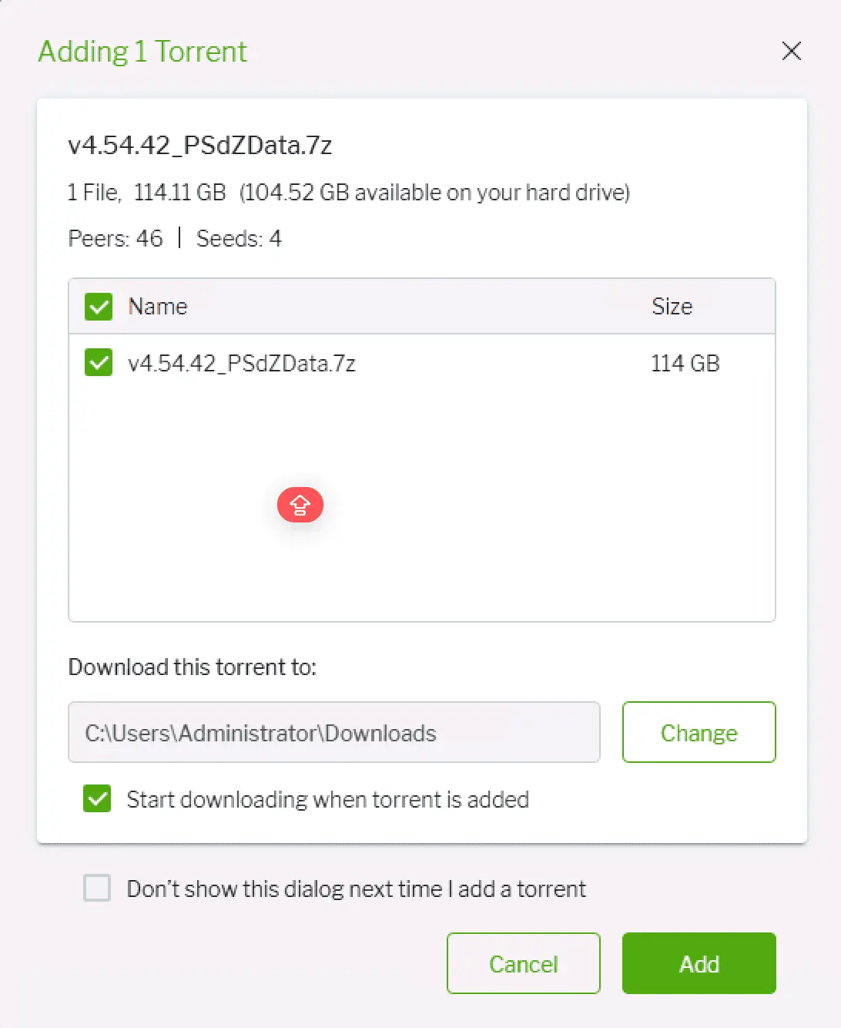Click the Change button for download location
Image resolution: width=841 pixels, height=1028 pixels.
[699, 732]
